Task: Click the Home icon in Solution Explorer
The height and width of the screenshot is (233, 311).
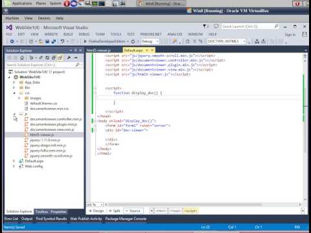Action: tap(22, 58)
